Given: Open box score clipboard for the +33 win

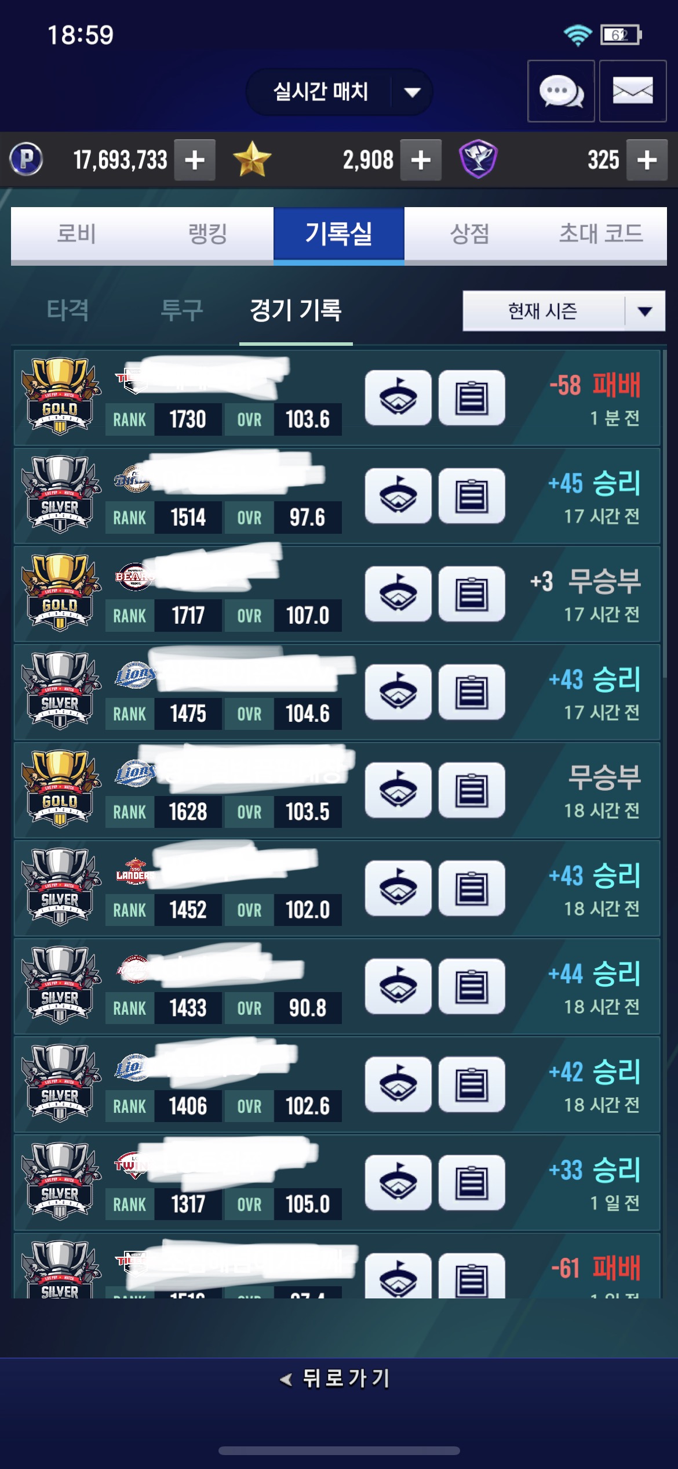Looking at the screenshot, I should coord(472,1182).
